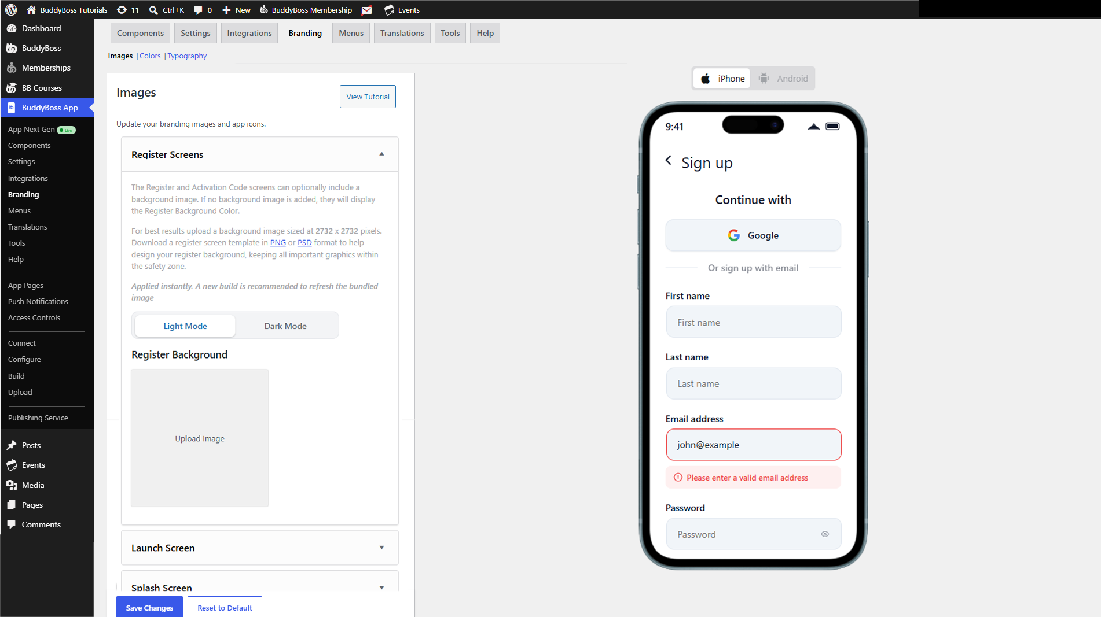Toggle password visibility eye icon

point(825,534)
